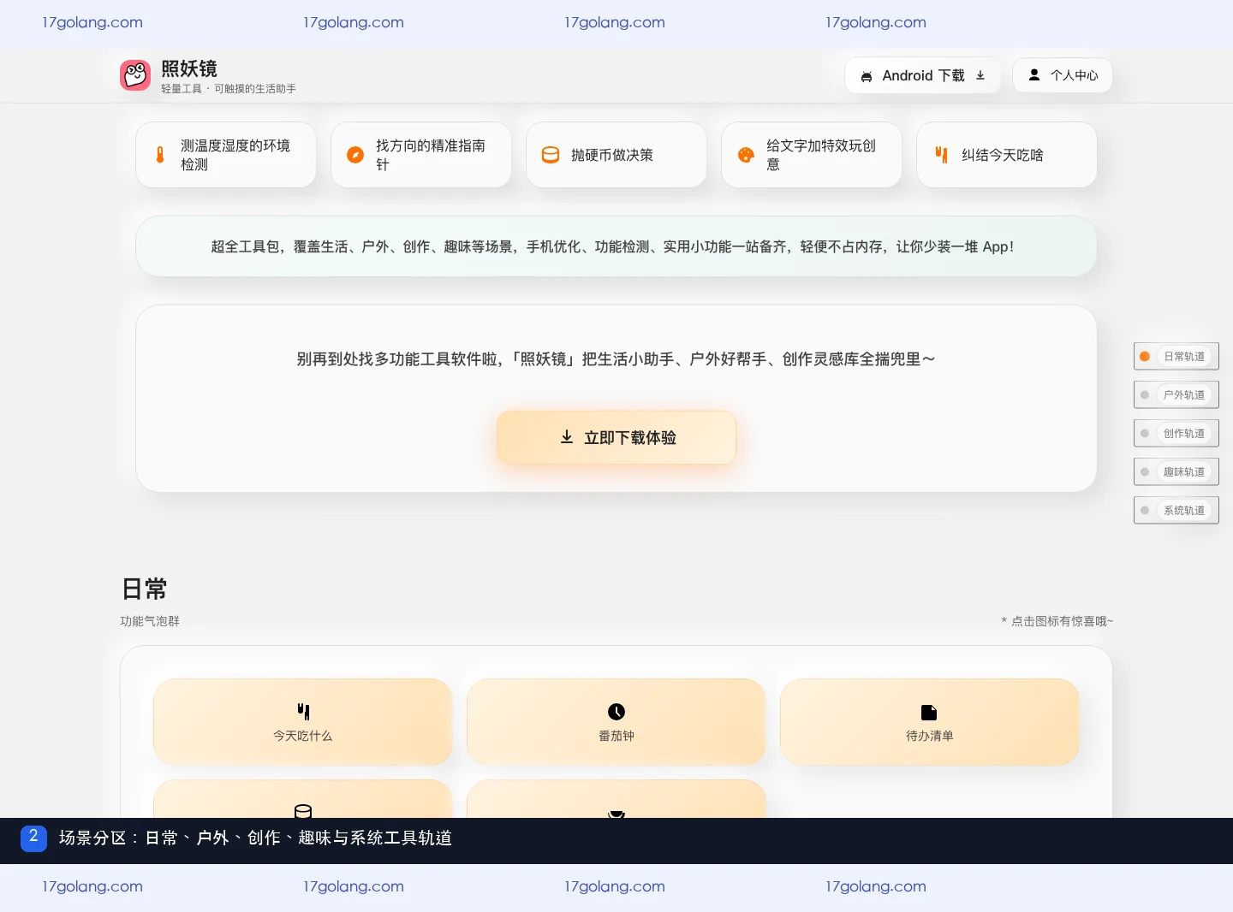The width and height of the screenshot is (1233, 912).
Task: Click the download arrow beside Android 下载
Action: [980, 75]
